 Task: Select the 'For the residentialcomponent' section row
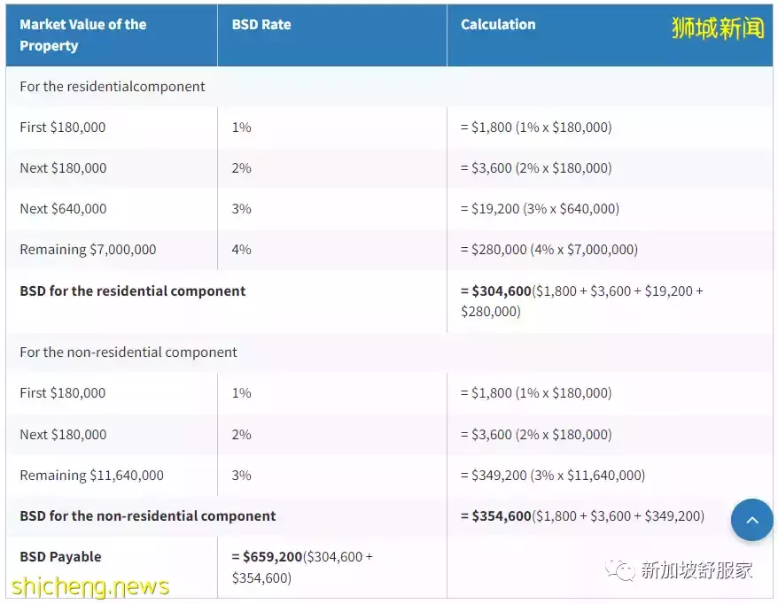[113, 87]
